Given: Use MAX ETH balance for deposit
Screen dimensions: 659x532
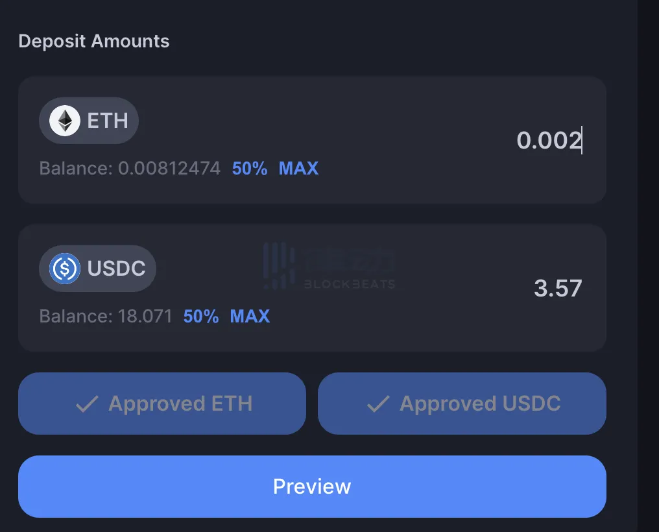Looking at the screenshot, I should [298, 169].
